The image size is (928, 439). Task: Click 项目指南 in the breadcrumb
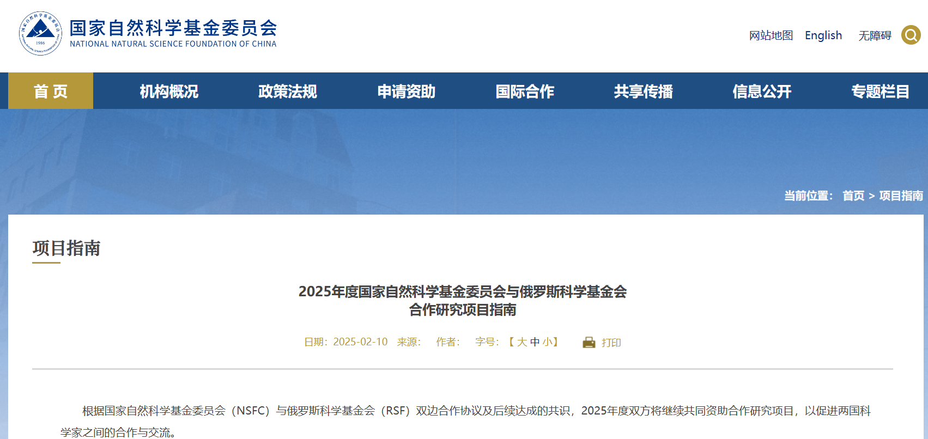point(901,196)
